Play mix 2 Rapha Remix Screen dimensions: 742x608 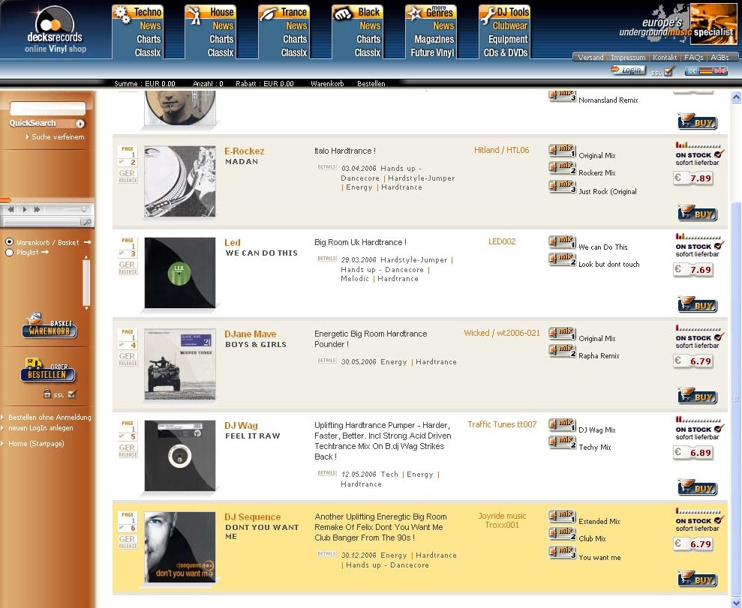(x=562, y=351)
